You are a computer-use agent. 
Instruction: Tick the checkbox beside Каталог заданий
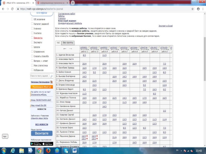[32, 24]
